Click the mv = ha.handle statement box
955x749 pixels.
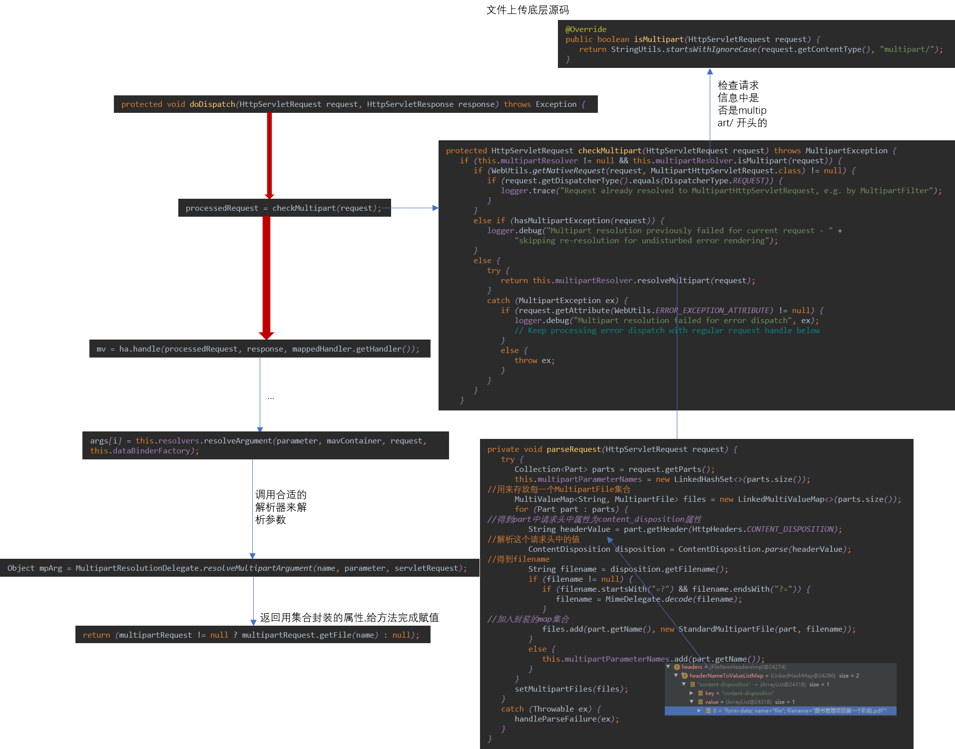(x=259, y=349)
